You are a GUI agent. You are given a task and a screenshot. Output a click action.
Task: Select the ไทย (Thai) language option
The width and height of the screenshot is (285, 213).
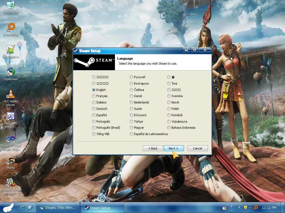[x=172, y=83]
